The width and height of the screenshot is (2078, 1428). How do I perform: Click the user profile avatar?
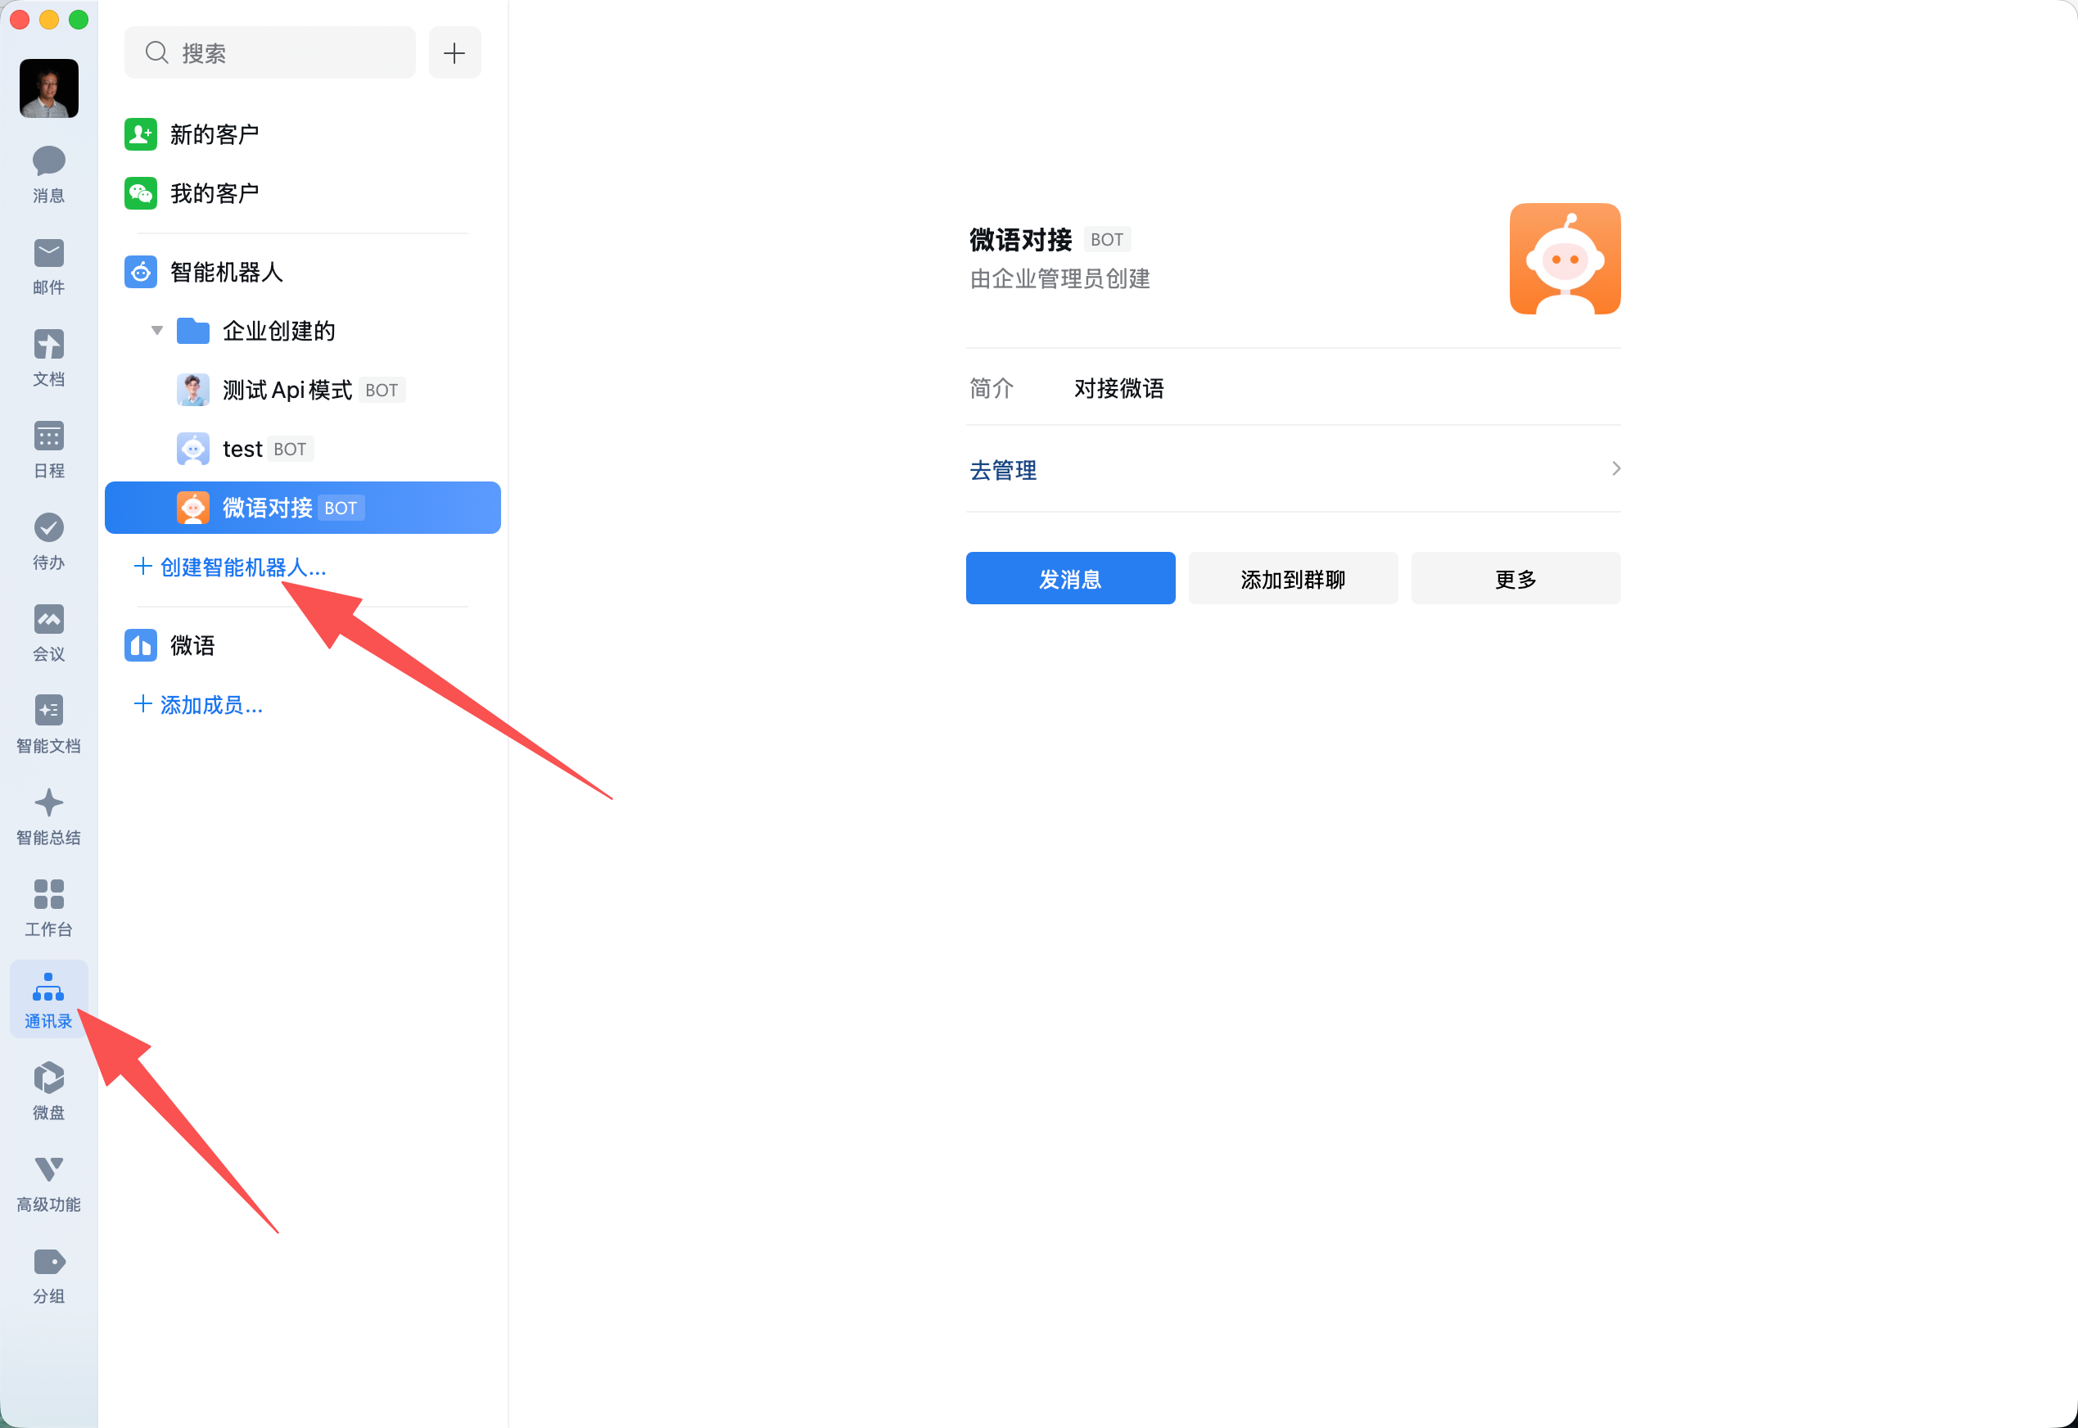(x=49, y=88)
